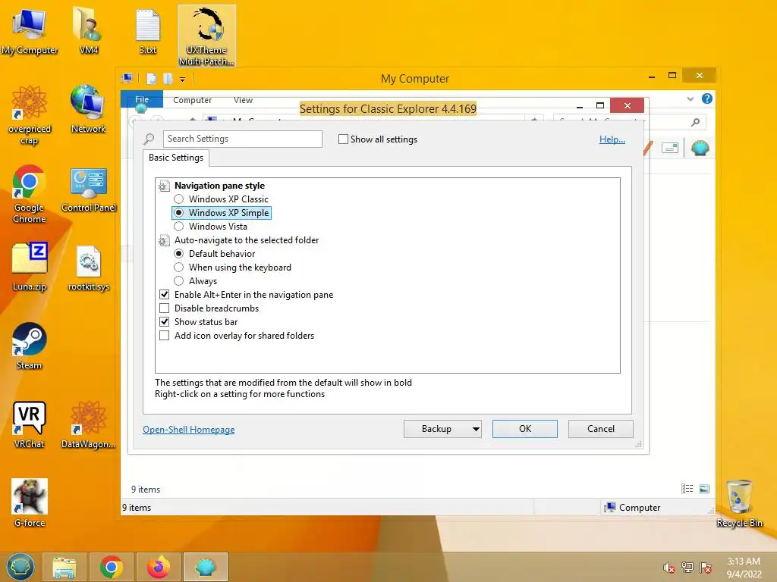Select the Basic Settings tab
Viewport: 777px width, 582px height.
tap(176, 158)
